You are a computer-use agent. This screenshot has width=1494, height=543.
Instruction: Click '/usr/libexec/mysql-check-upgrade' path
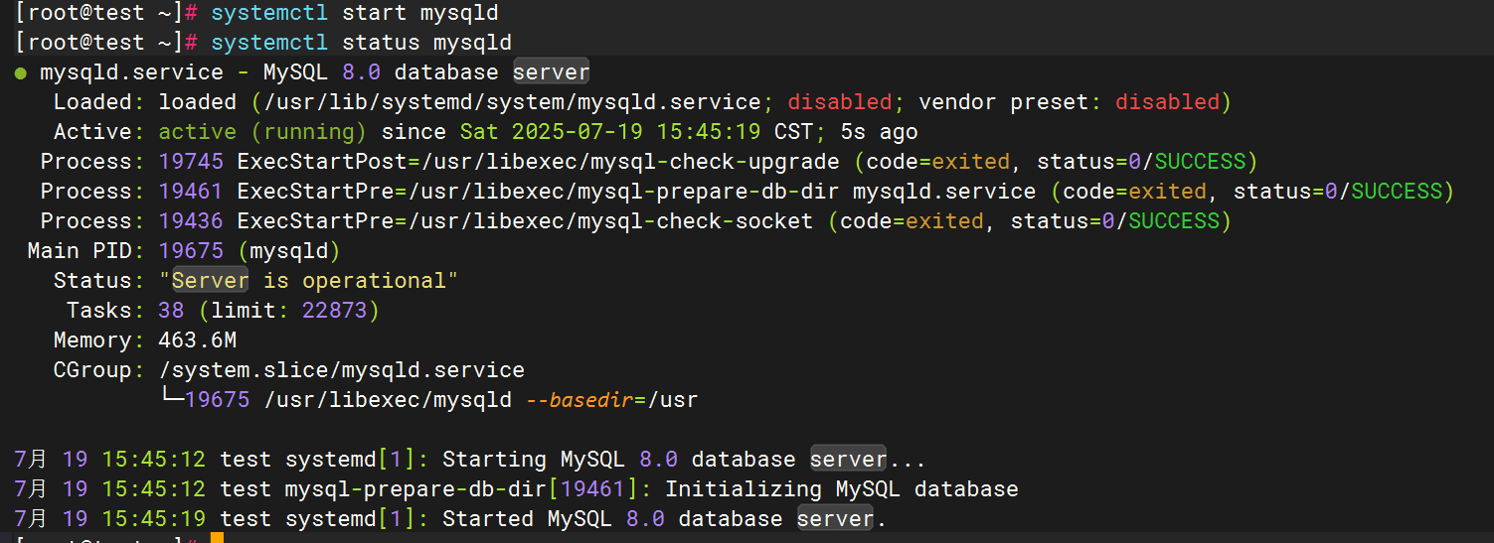[630, 162]
